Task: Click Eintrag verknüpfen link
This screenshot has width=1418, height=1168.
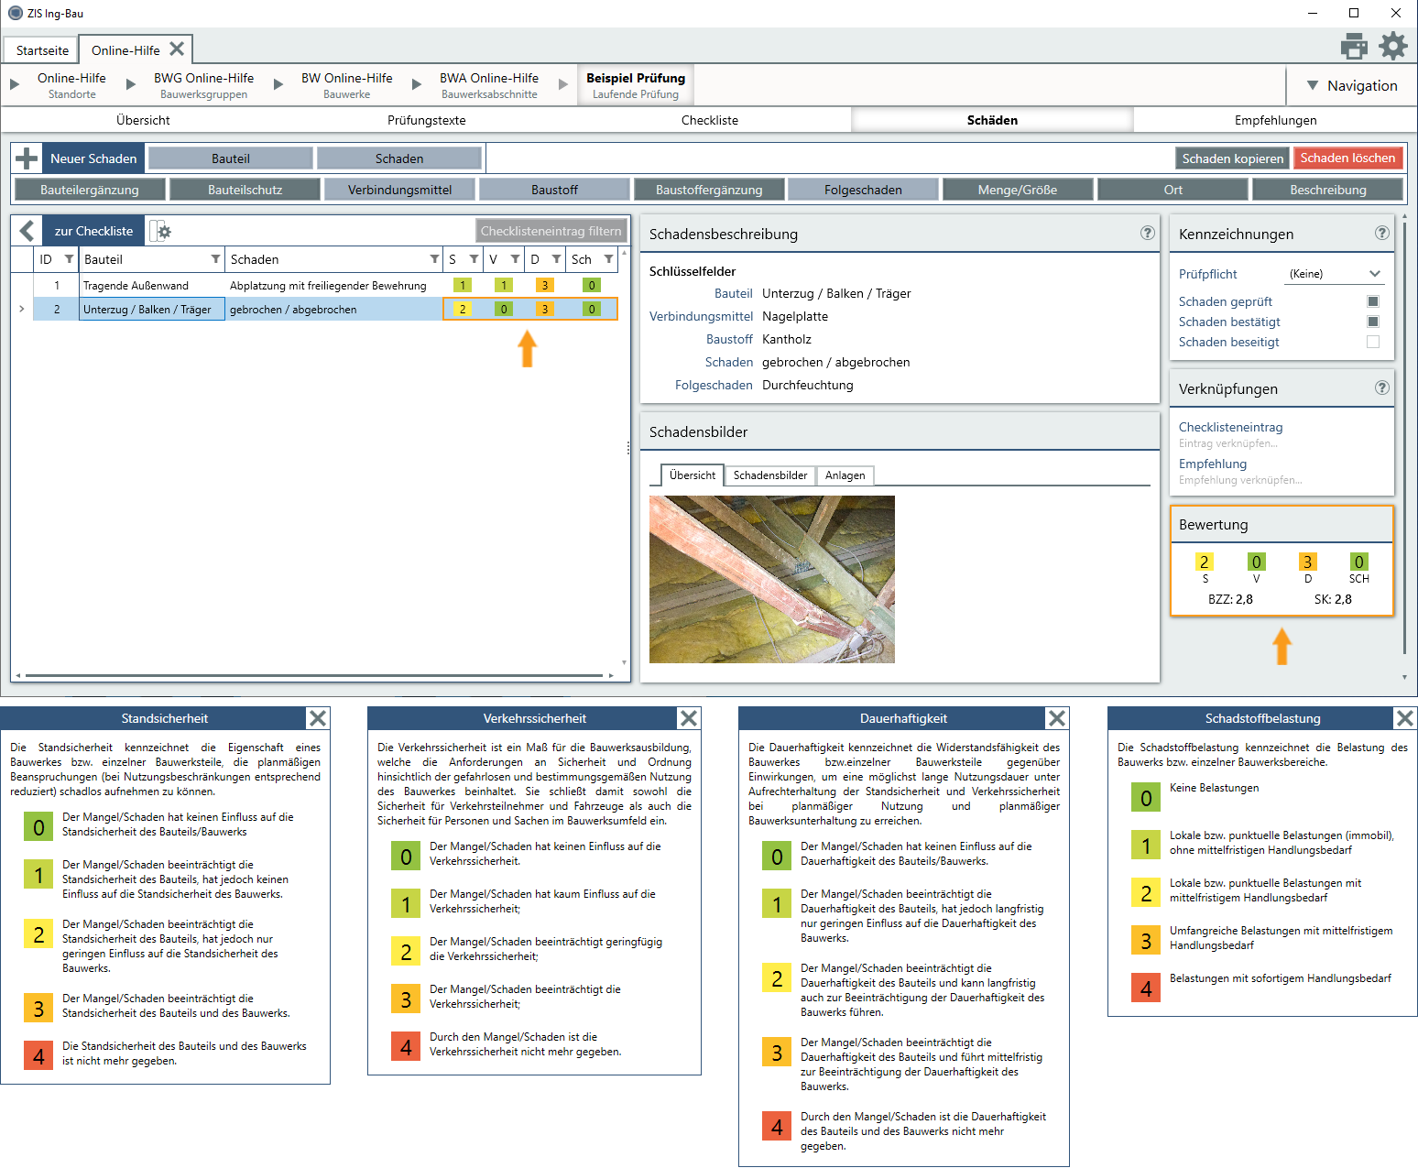Action: 1227,443
